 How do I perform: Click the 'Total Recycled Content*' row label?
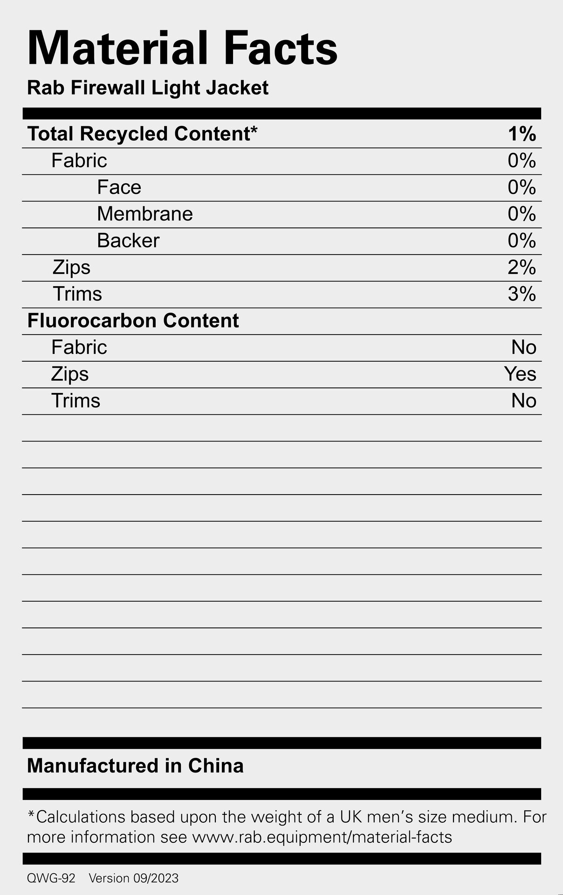(x=142, y=134)
